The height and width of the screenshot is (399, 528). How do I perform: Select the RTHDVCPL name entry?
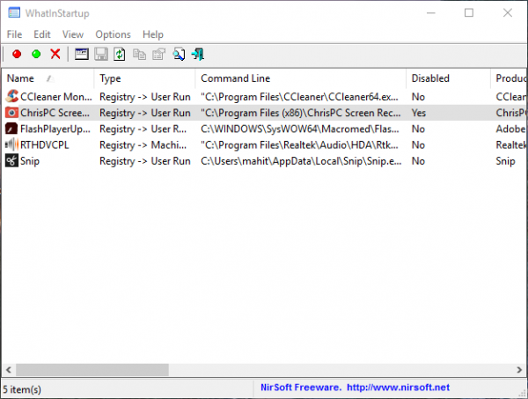(x=45, y=145)
